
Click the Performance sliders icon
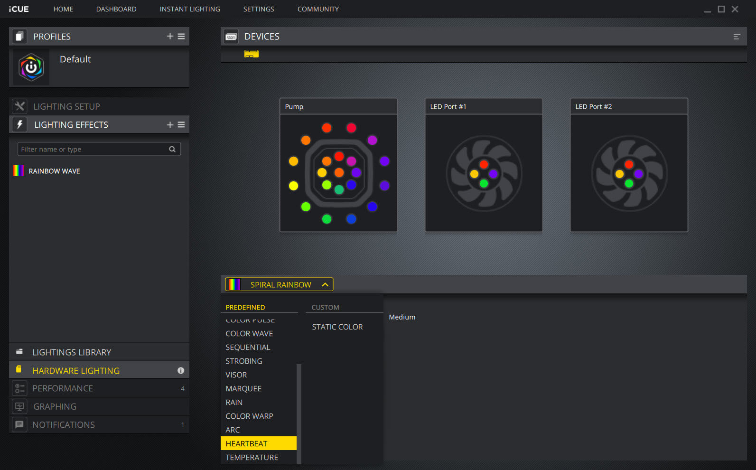tap(19, 388)
